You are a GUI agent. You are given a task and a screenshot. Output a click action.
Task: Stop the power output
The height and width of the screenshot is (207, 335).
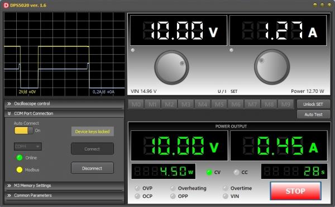point(295,191)
